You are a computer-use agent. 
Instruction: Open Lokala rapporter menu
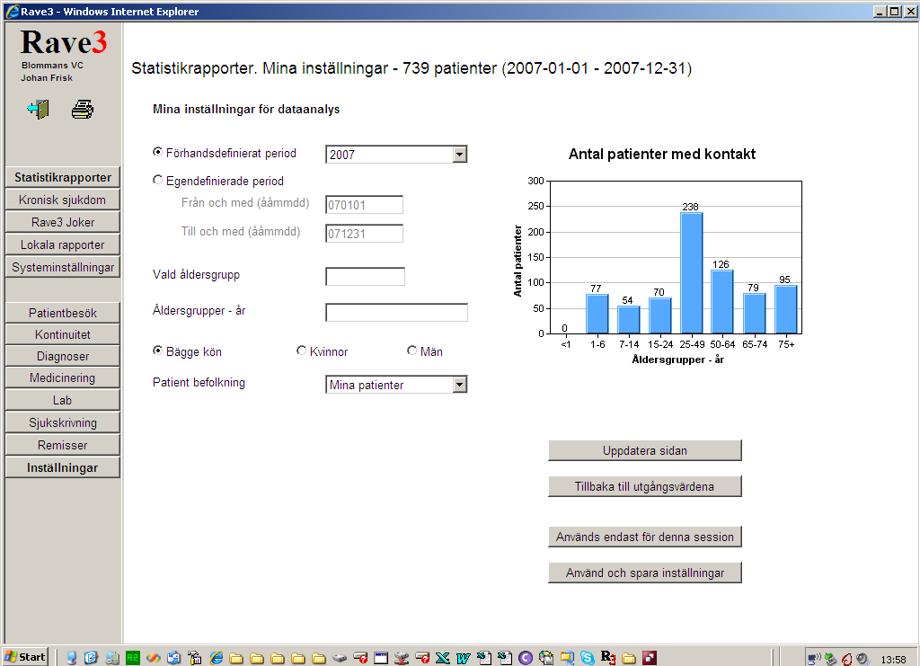63,244
